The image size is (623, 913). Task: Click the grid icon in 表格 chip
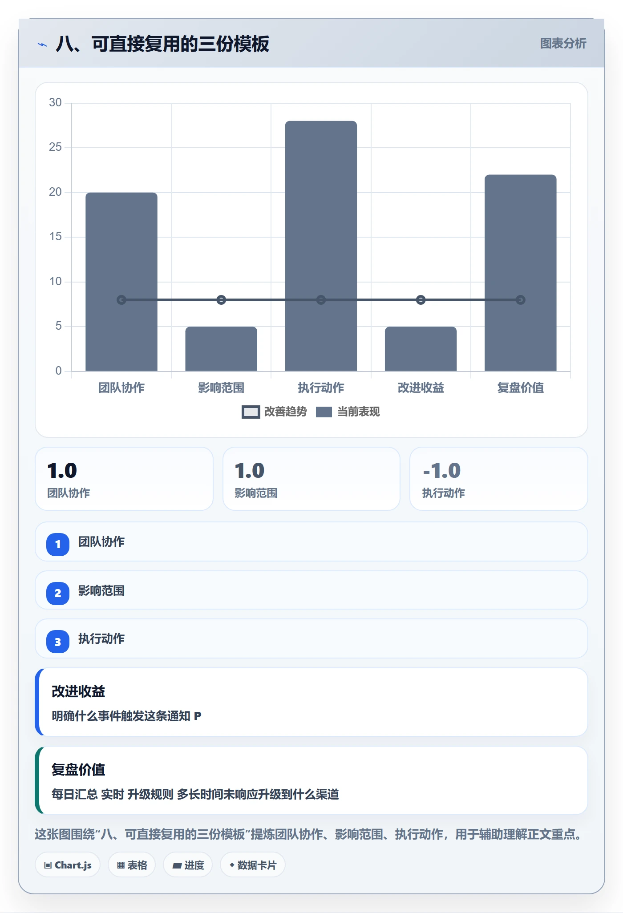(x=121, y=865)
